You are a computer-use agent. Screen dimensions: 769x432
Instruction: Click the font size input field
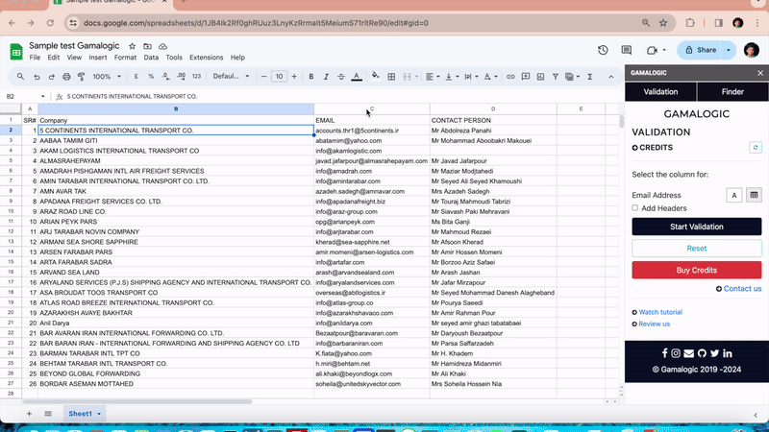tap(279, 76)
